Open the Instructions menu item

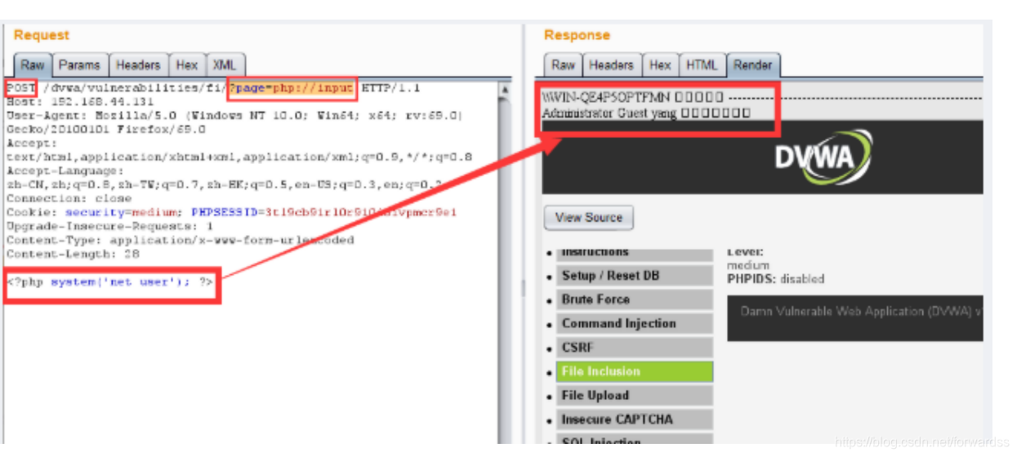(635, 253)
